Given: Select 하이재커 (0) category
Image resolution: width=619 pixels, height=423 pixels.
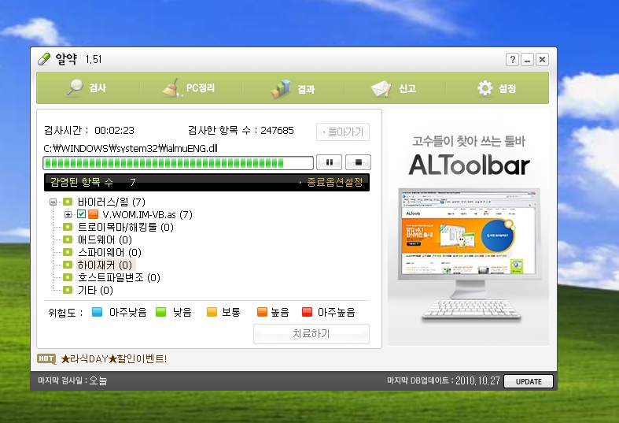Looking at the screenshot, I should tap(105, 265).
